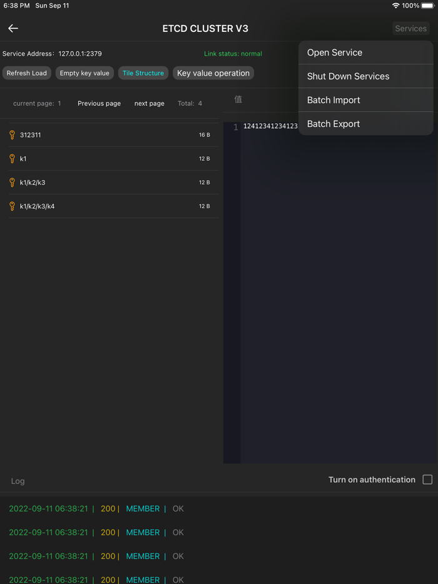
Task: Select the 312311 key row text
Action: [x=31, y=135]
